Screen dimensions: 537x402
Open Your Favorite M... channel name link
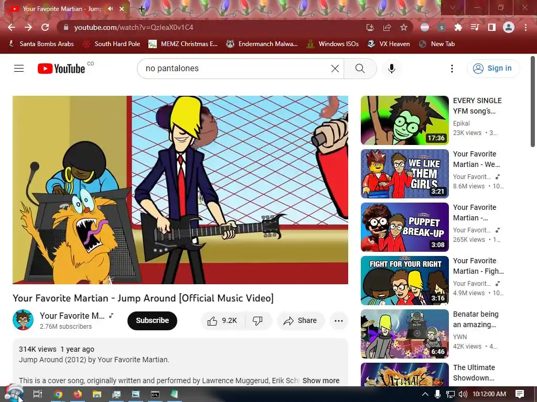(x=72, y=316)
